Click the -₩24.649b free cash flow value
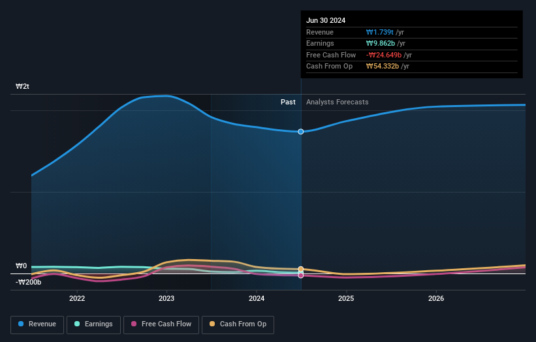536x342 pixels. (x=383, y=55)
